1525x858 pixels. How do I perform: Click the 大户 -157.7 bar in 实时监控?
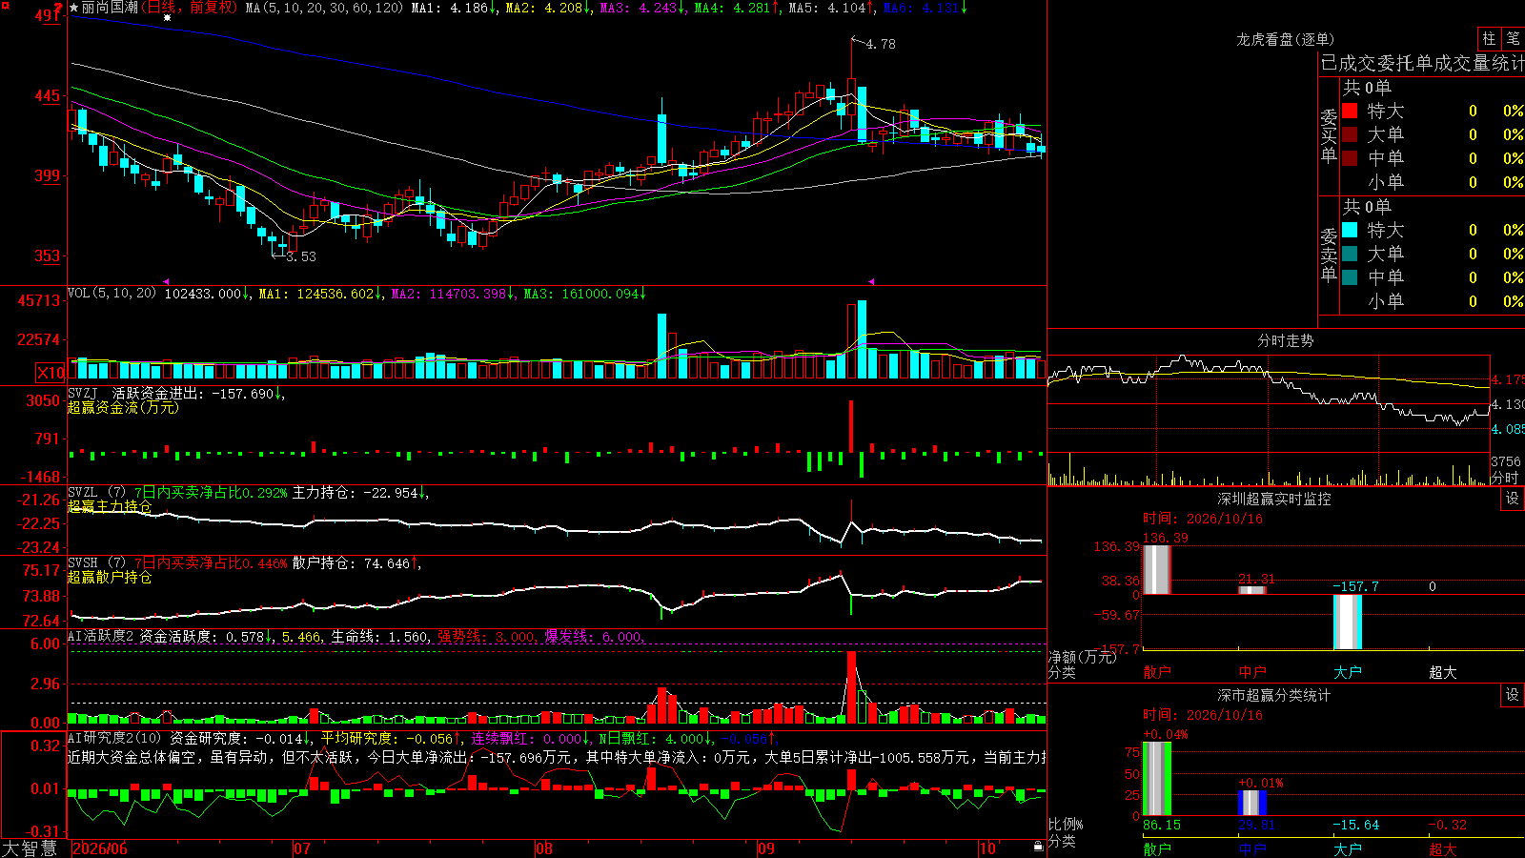tap(1348, 622)
